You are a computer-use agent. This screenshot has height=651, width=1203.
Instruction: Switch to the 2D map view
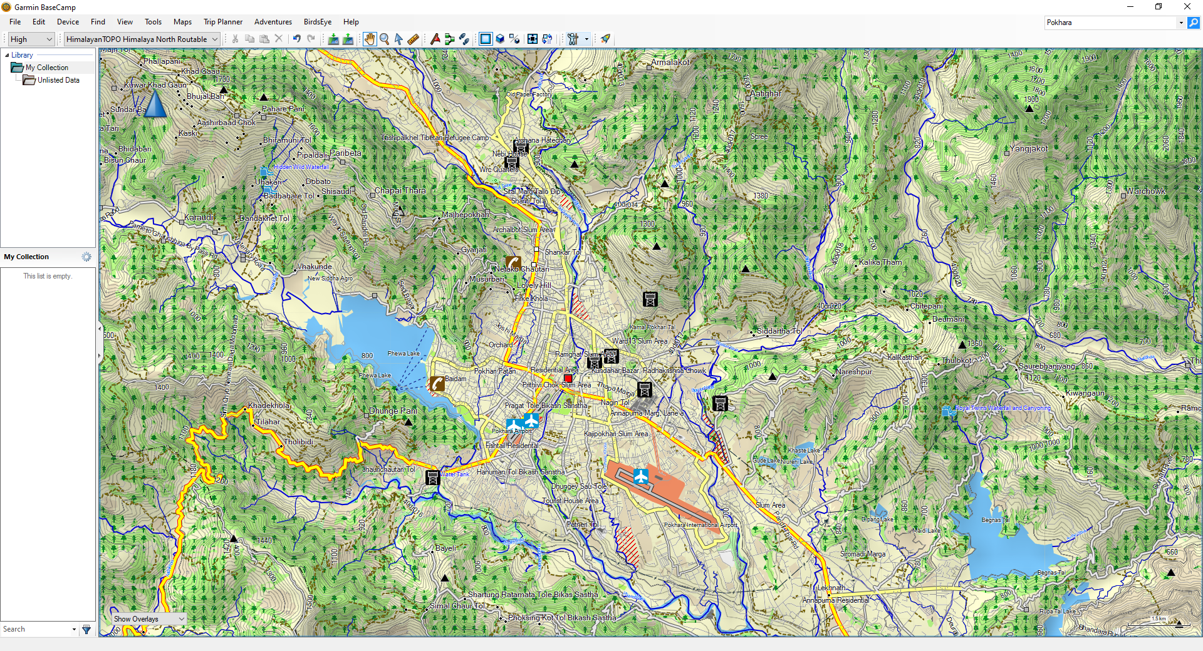486,39
